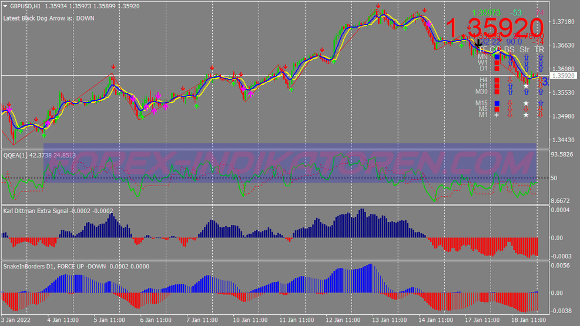Click the blue square in MN row
Image resolution: width=580 pixels, height=326 pixels.
[x=497, y=57]
